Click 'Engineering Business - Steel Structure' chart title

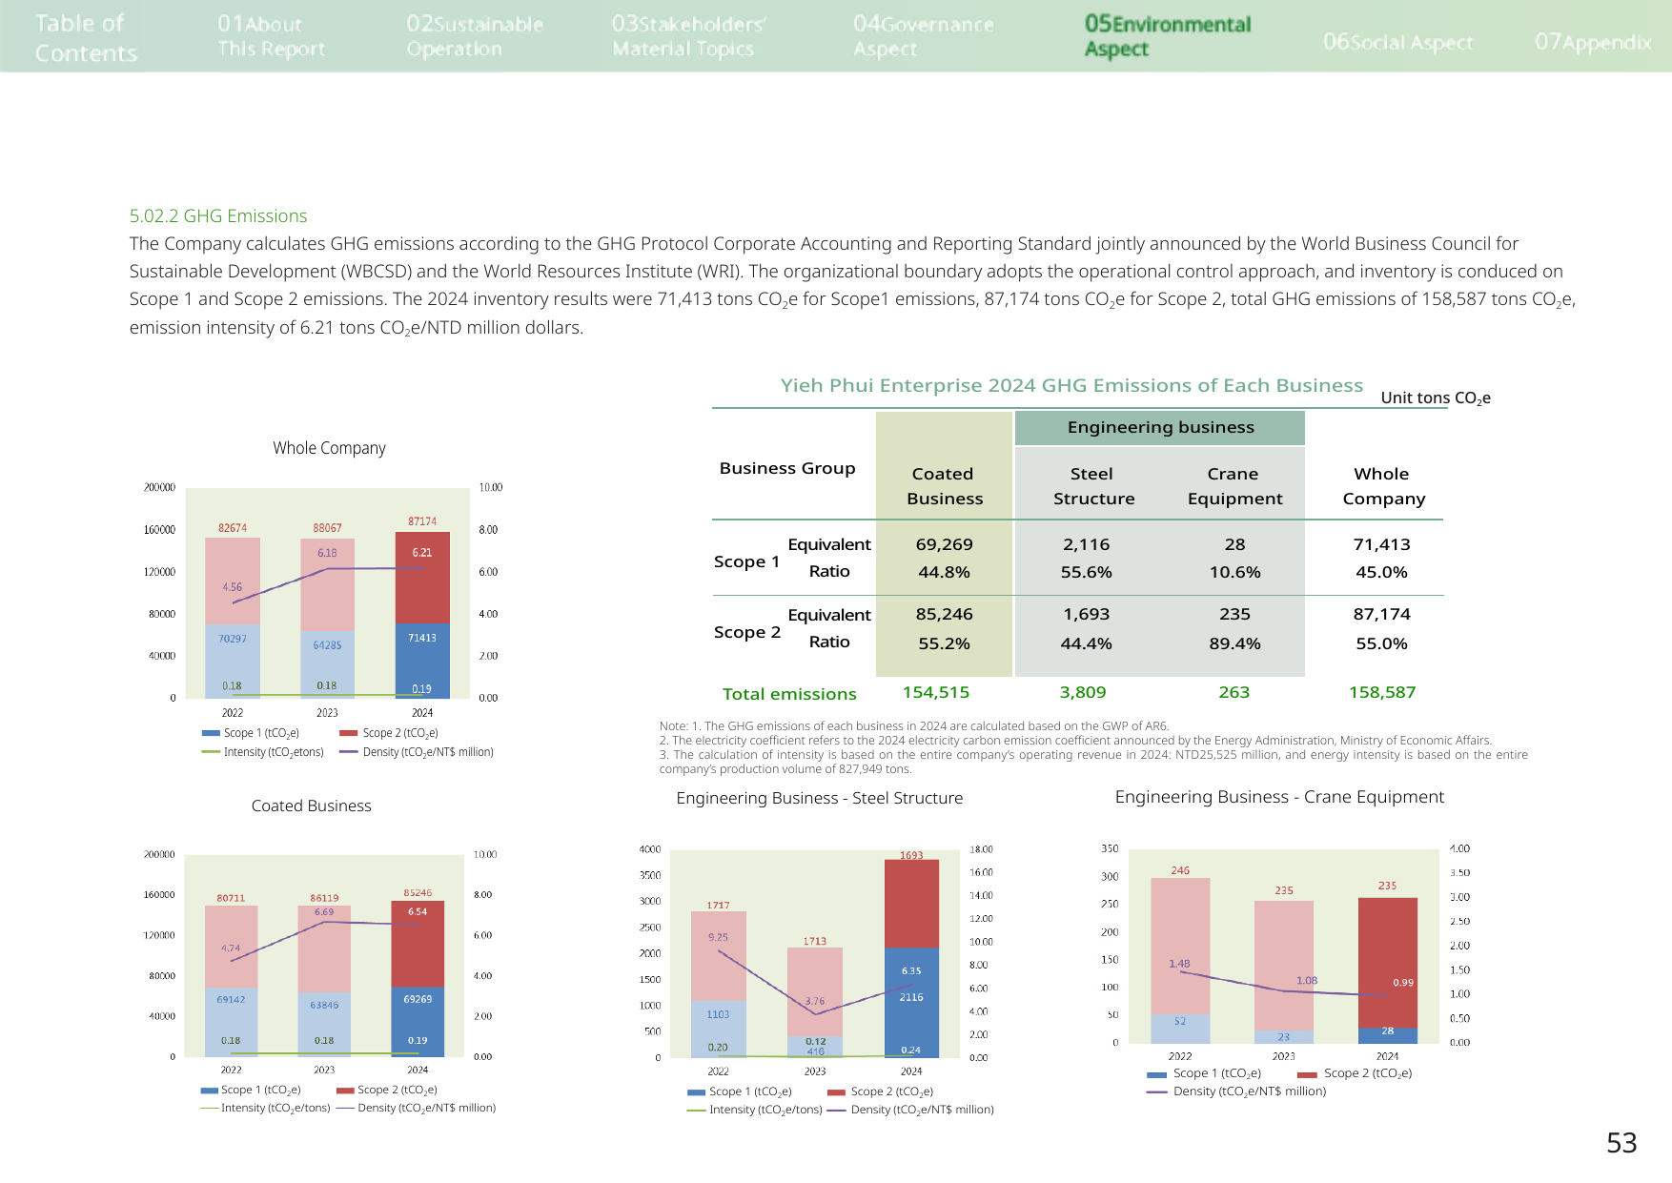coord(819,798)
